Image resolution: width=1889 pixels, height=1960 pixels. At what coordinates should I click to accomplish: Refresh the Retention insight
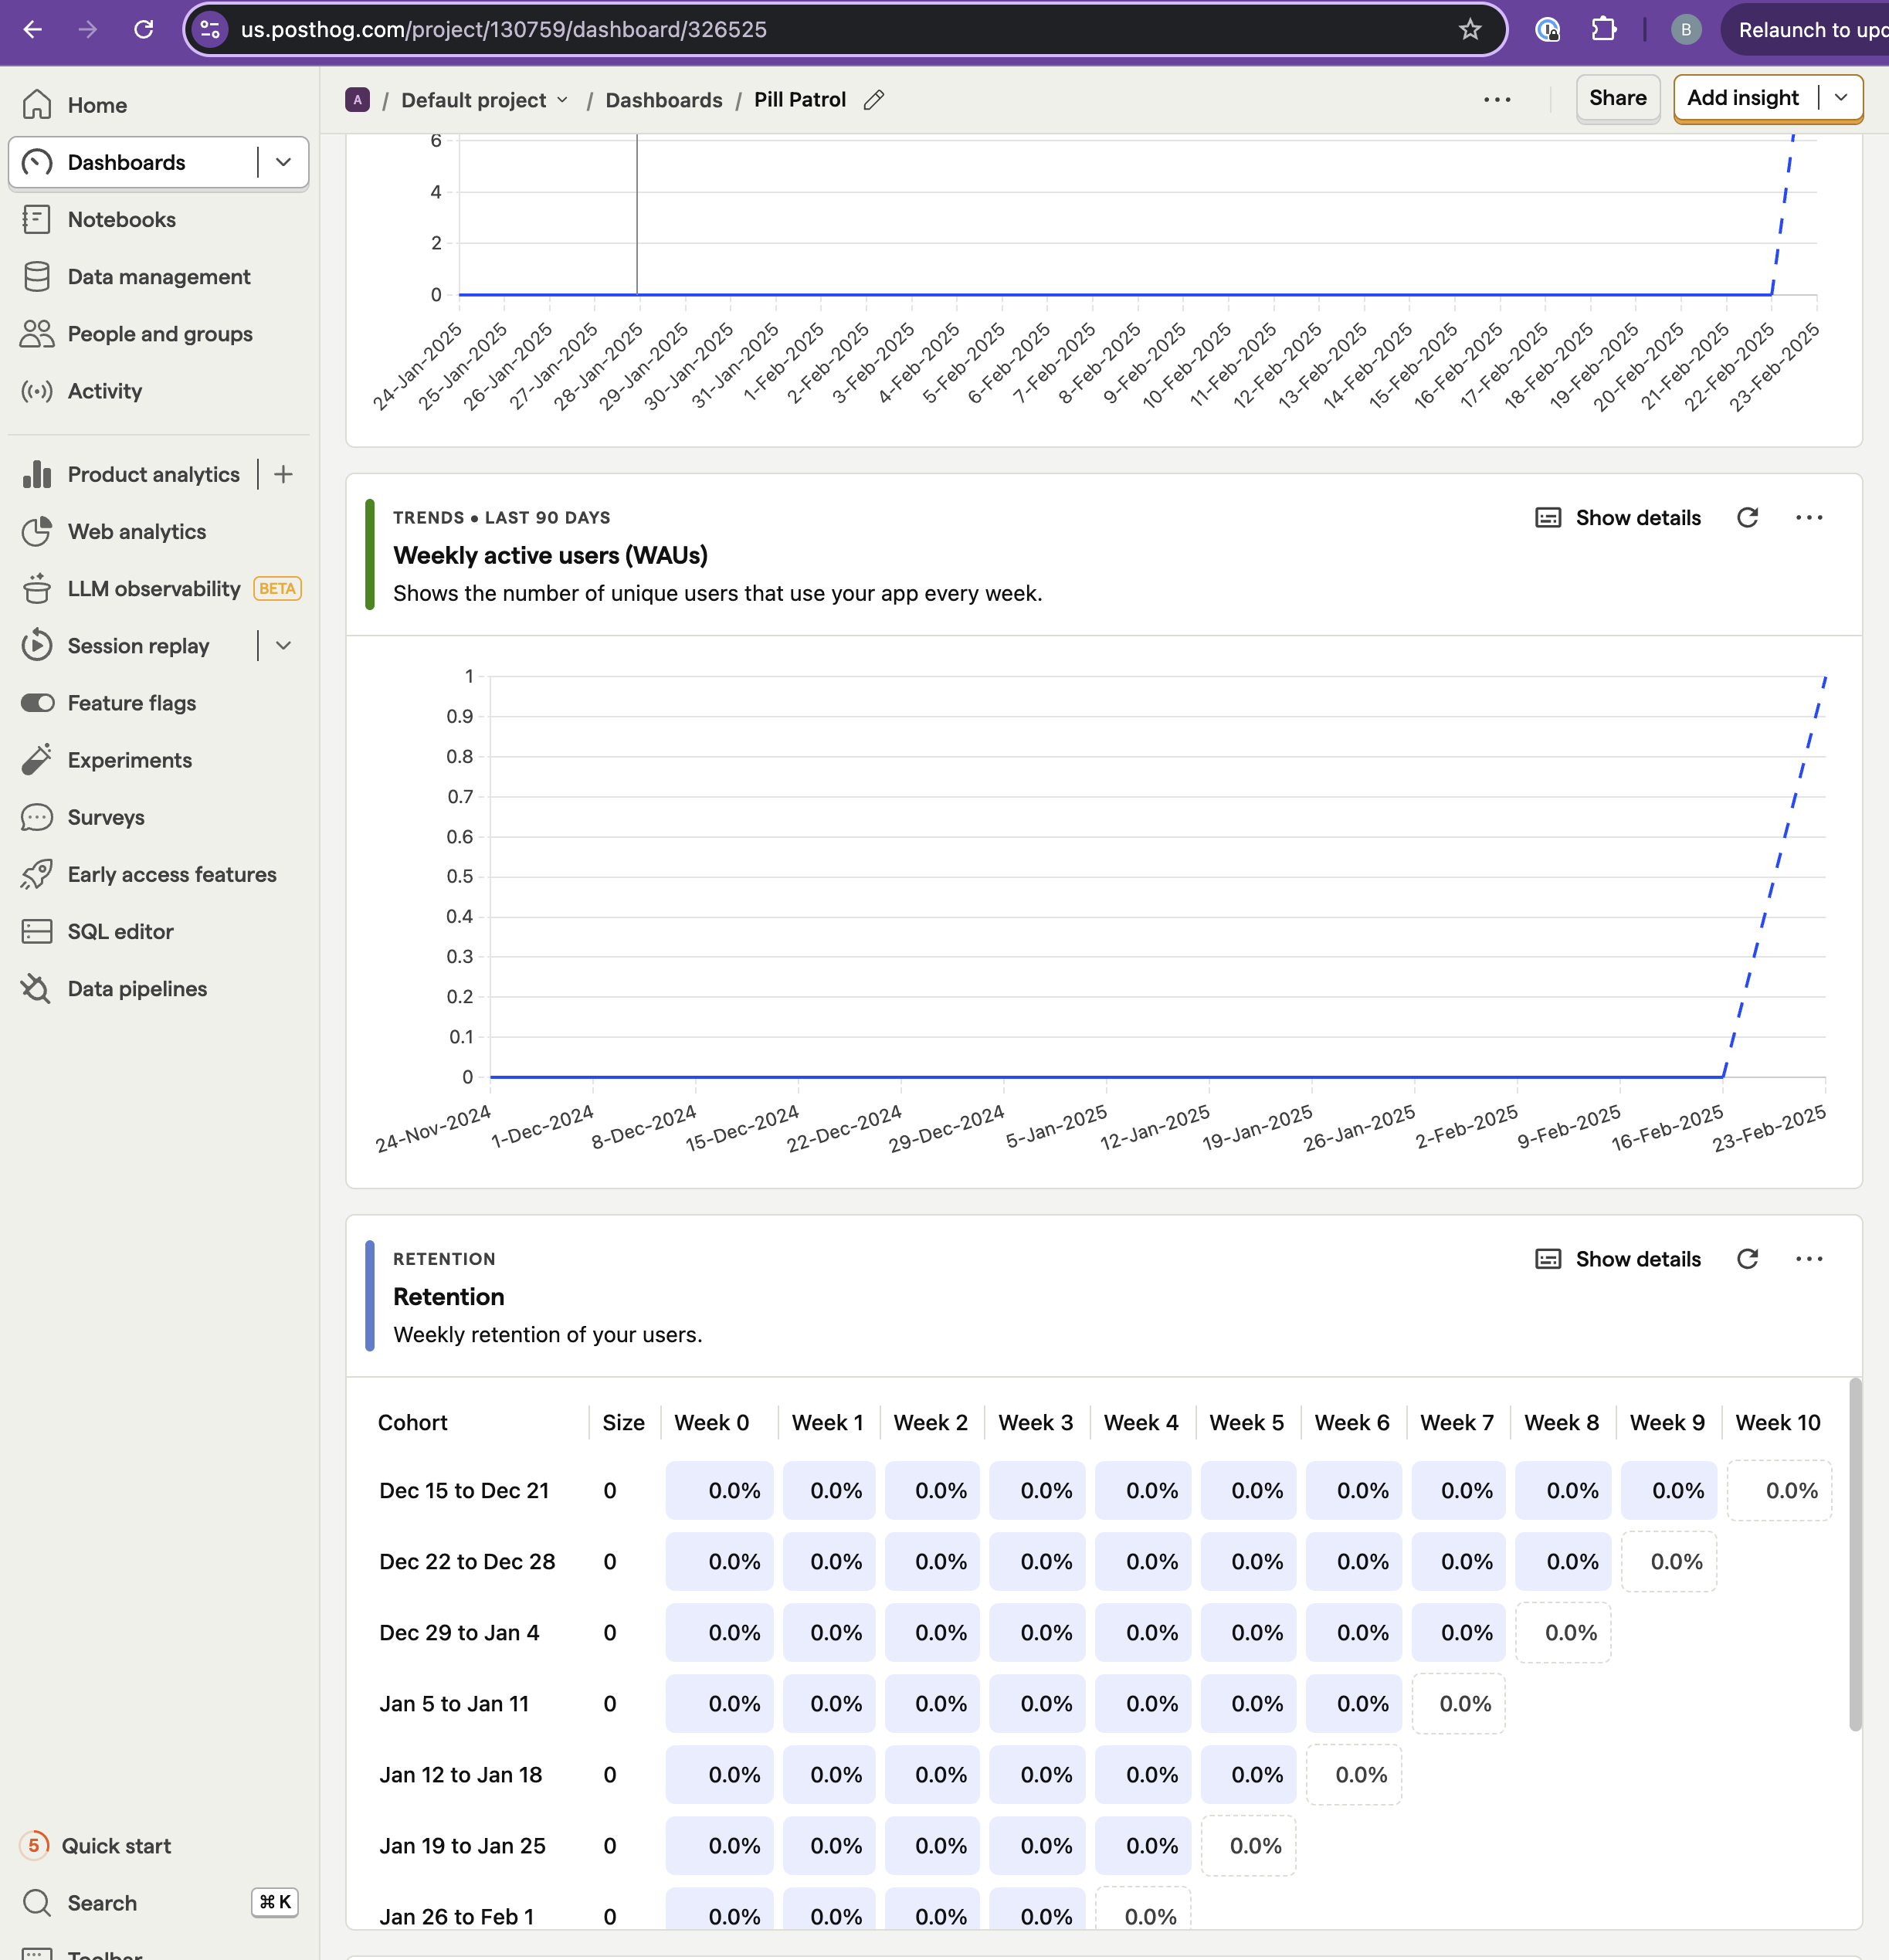click(1747, 1259)
